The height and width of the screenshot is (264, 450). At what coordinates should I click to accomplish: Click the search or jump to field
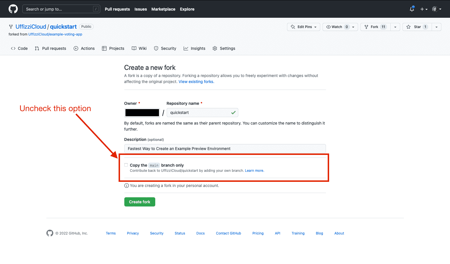click(61, 9)
